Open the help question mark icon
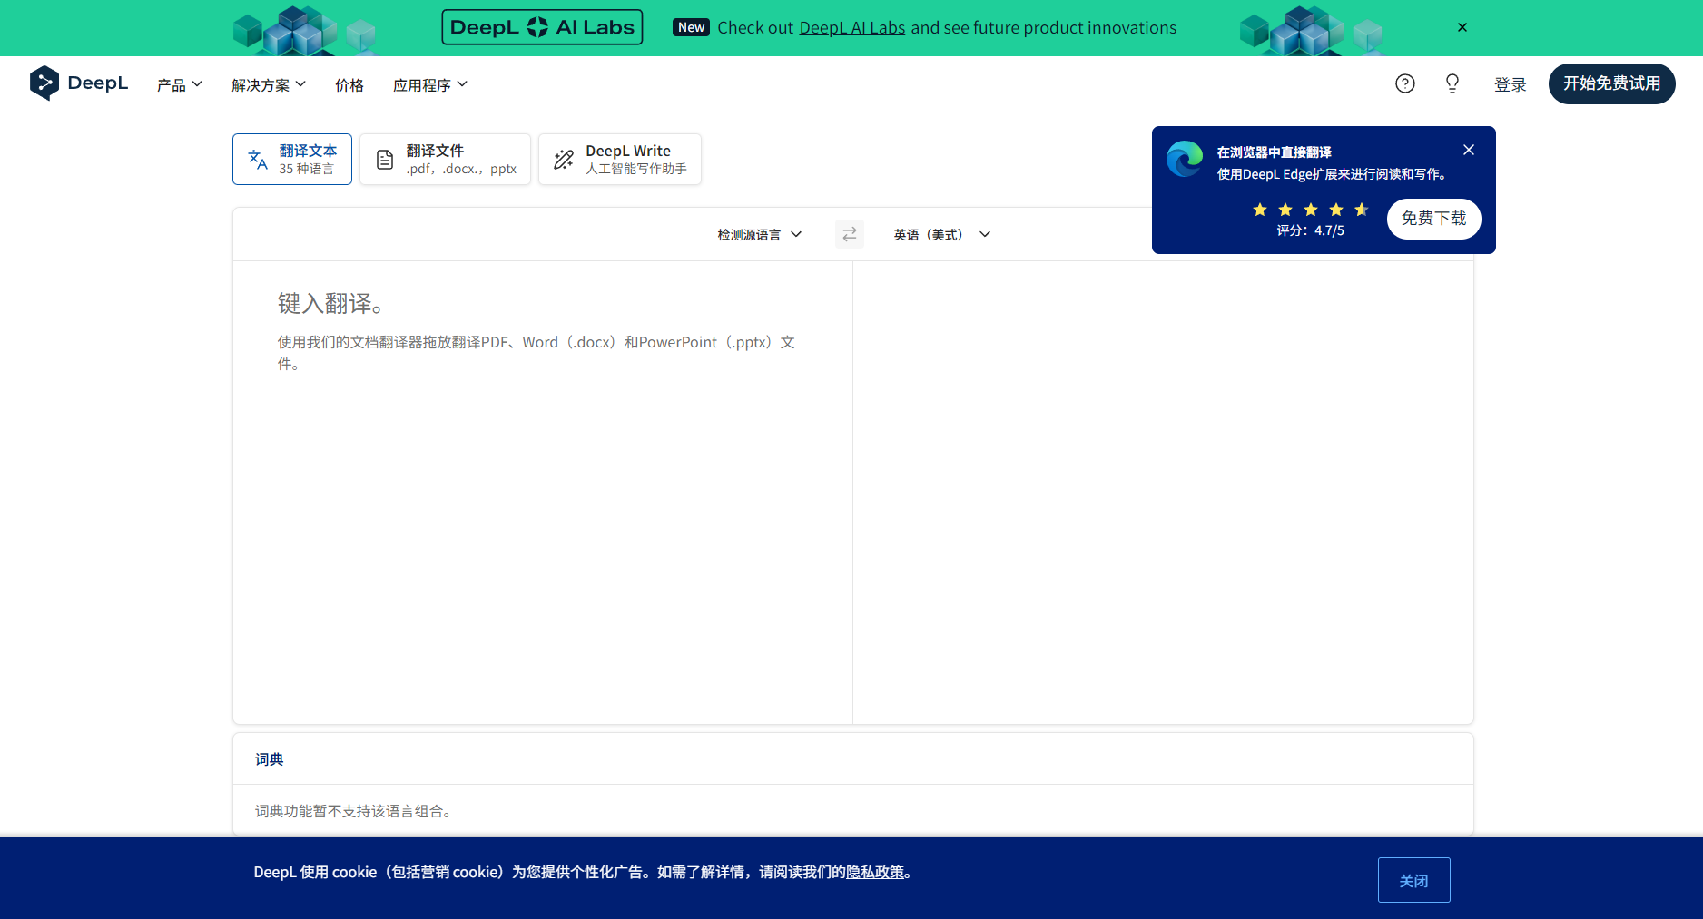This screenshot has height=919, width=1703. 1405,83
